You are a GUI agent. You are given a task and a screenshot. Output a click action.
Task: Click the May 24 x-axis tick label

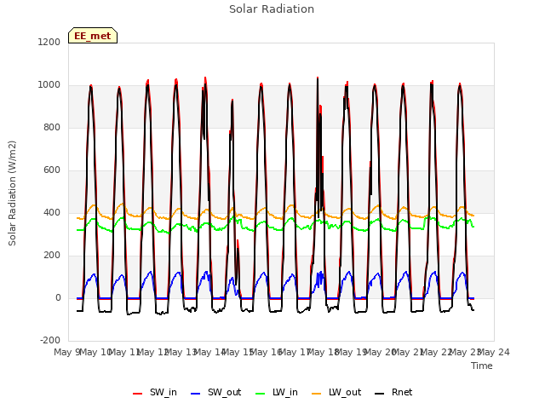[x=494, y=353]
